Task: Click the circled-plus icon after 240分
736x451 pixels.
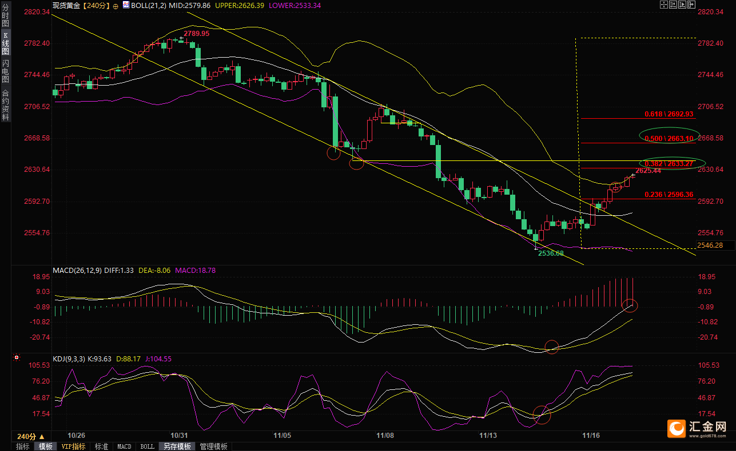Action: (x=116, y=6)
